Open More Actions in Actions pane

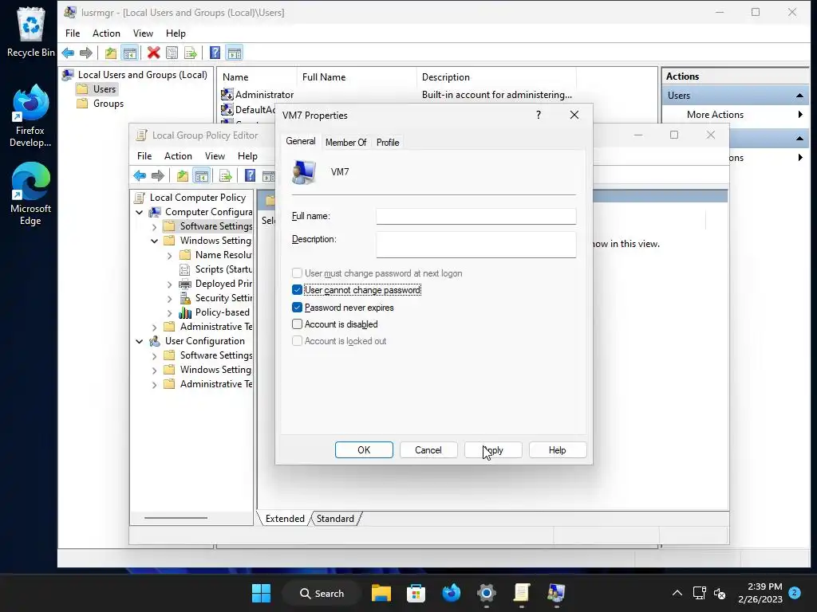click(736, 115)
